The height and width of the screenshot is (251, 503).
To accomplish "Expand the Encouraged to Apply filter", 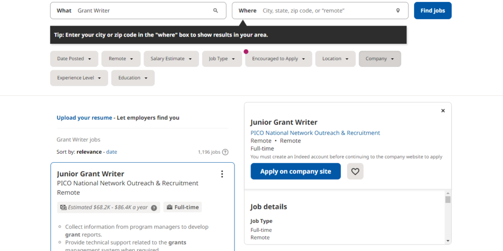I will (278, 59).
